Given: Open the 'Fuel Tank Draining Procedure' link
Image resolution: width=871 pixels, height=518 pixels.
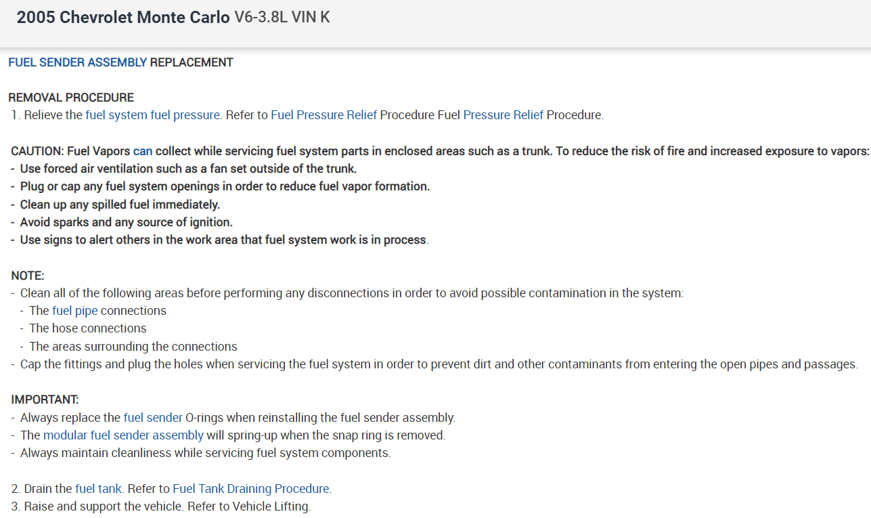Looking at the screenshot, I should pyautogui.click(x=252, y=488).
